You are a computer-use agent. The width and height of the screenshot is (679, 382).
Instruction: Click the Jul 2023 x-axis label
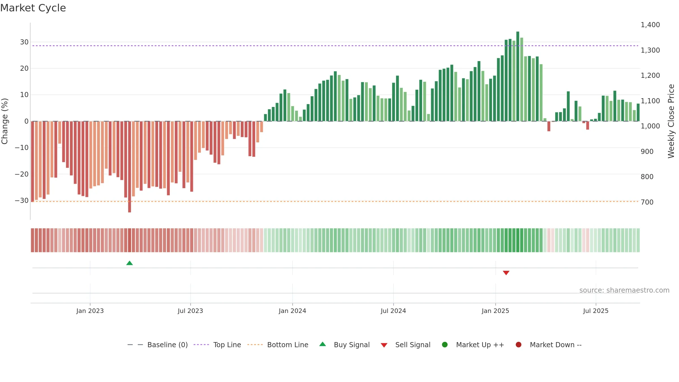pyautogui.click(x=190, y=311)
